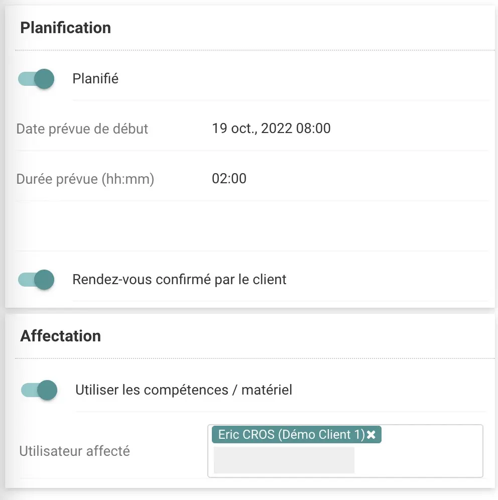Select the Eric CROS (Démo Client 1) tag
498x500 pixels.
pyautogui.click(x=291, y=435)
